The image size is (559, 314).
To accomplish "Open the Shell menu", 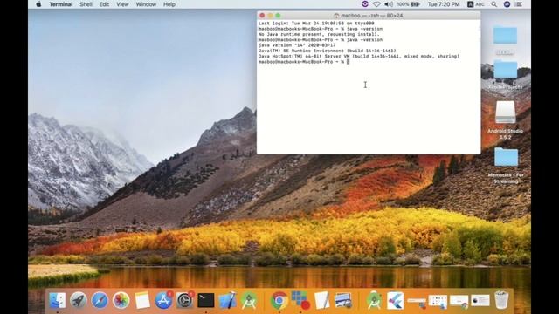I will (86, 4).
